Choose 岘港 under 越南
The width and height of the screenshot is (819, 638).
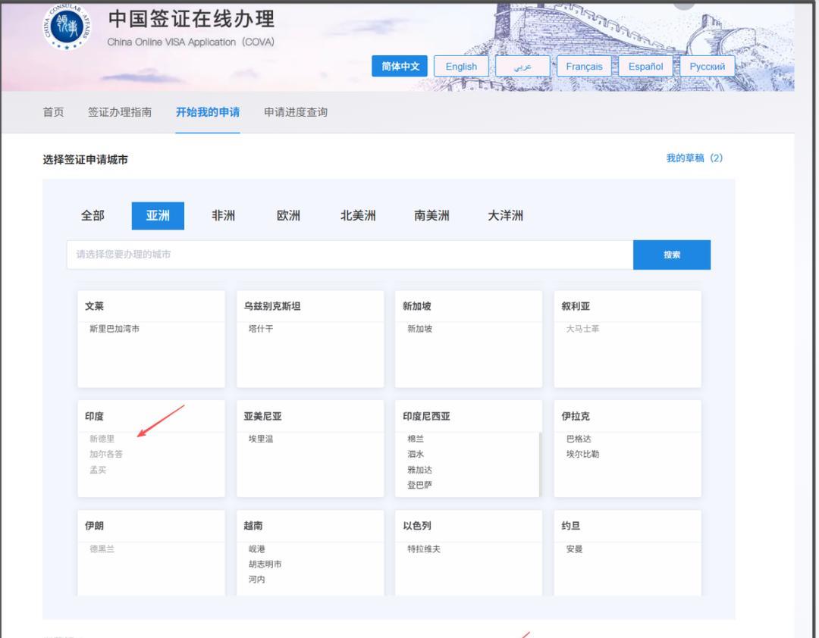point(256,549)
